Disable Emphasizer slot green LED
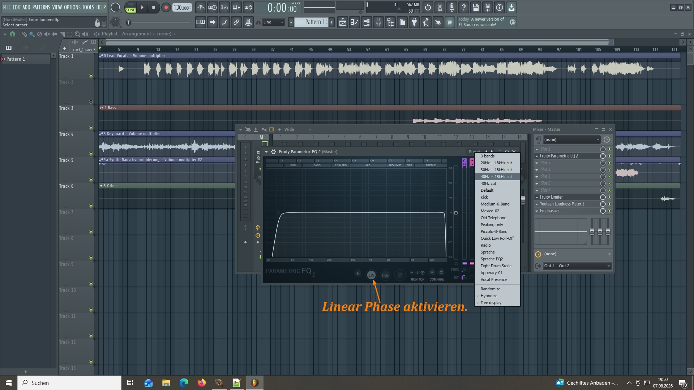 point(609,211)
